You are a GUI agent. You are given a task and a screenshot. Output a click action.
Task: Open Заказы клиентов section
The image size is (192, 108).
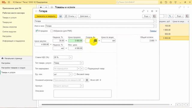click(10, 27)
